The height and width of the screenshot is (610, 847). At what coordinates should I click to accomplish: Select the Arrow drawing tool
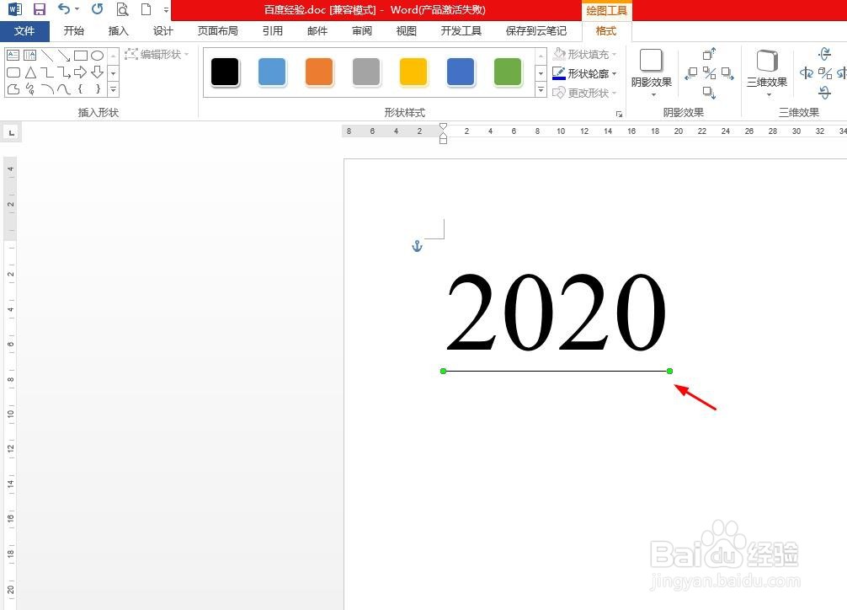(x=65, y=56)
